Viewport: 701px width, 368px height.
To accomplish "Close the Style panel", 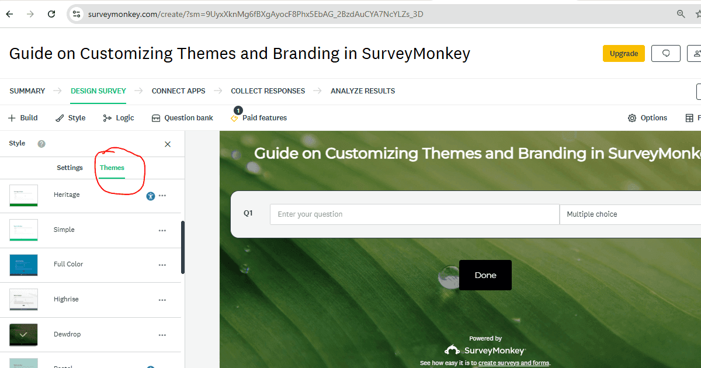I will (x=168, y=144).
